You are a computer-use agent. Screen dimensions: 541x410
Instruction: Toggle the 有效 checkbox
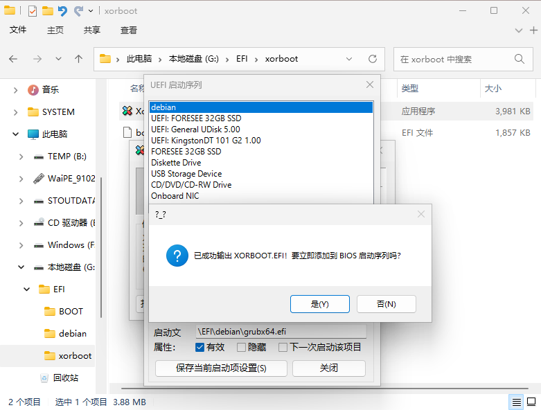pyautogui.click(x=199, y=347)
